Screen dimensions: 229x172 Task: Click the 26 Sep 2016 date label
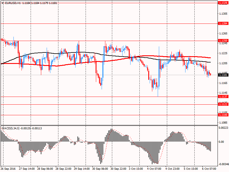click(9, 169)
